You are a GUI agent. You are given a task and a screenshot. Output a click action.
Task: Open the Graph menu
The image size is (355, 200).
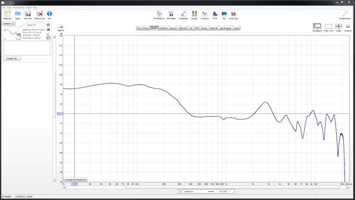click(28, 7)
